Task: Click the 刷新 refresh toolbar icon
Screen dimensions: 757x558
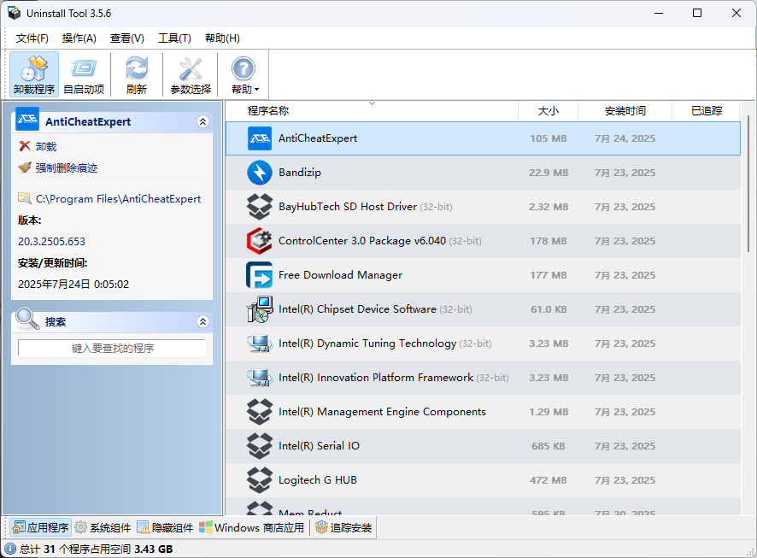Action: (x=137, y=74)
